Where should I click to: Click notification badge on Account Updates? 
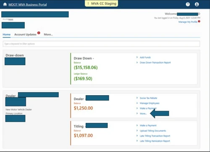39,33
